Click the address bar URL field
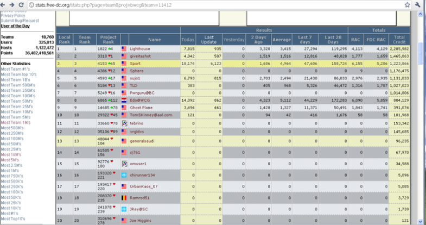The image size is (426, 225). (x=217, y=4)
